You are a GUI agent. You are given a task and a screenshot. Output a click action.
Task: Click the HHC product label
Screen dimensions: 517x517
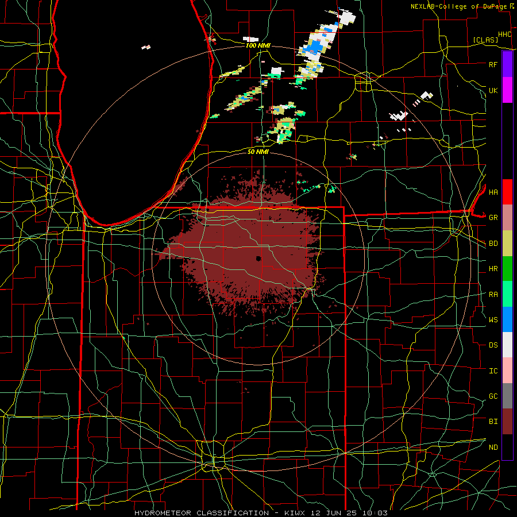505,34
